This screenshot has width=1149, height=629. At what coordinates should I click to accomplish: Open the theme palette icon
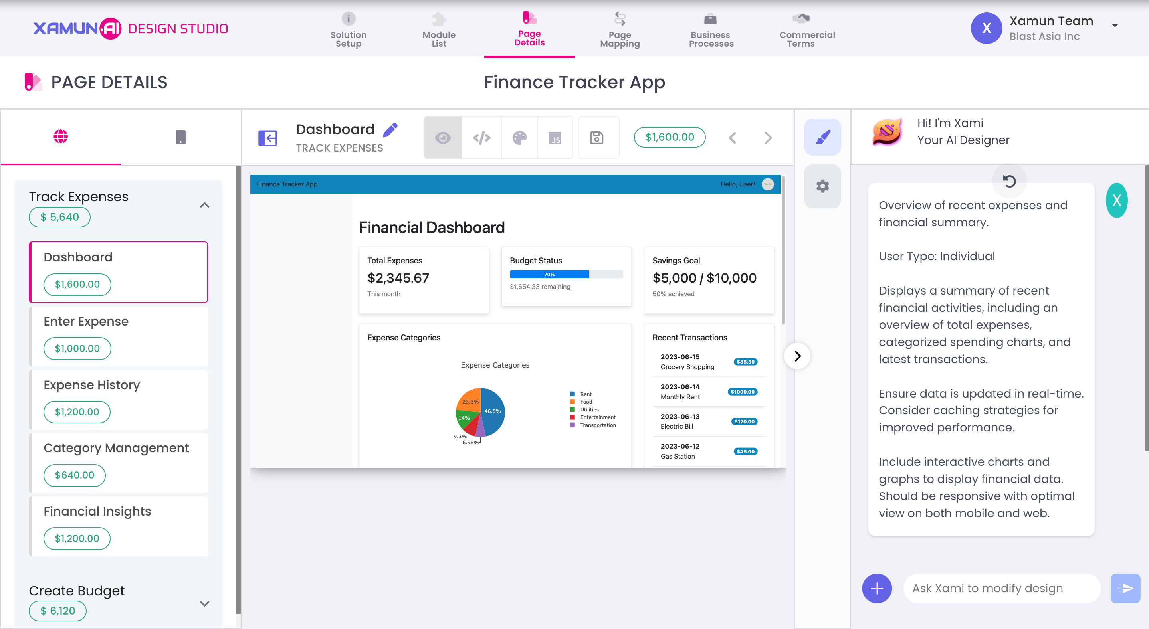tap(519, 138)
